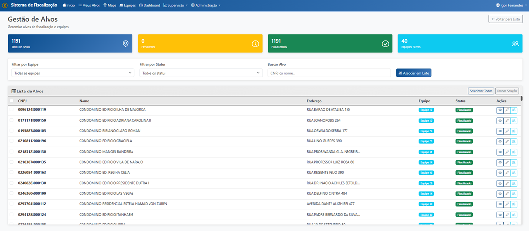Select the checkbox for CONDOMINIO EDIFICIO VILA DE MARAJO
529x231 pixels.
[12, 162]
